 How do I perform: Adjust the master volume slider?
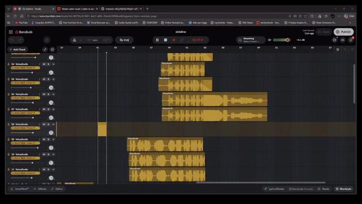click(282, 40)
